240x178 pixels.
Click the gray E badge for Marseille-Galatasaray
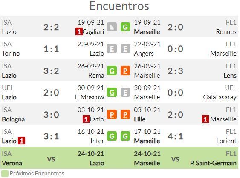click(125, 93)
